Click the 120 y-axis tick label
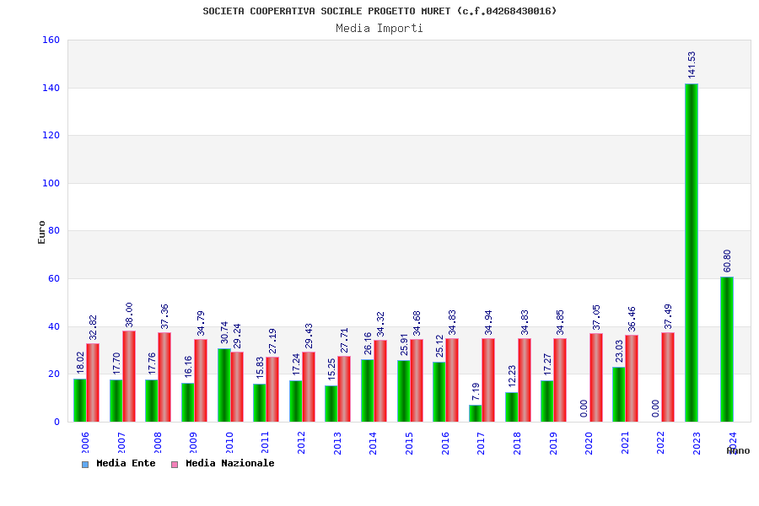This screenshot has height=506, width=759. tap(51, 135)
